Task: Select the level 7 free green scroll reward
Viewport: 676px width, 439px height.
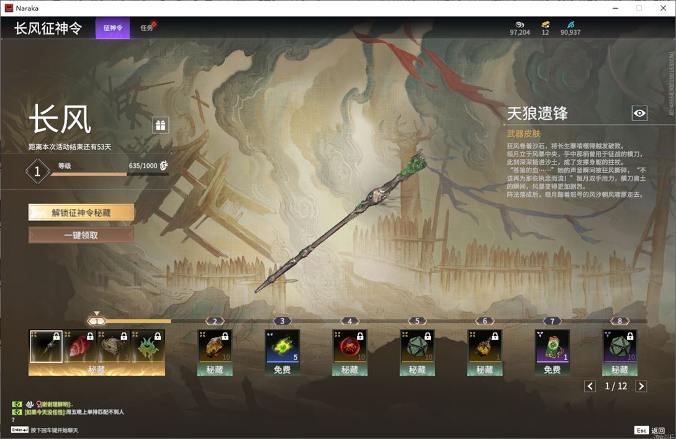Action: point(552,346)
